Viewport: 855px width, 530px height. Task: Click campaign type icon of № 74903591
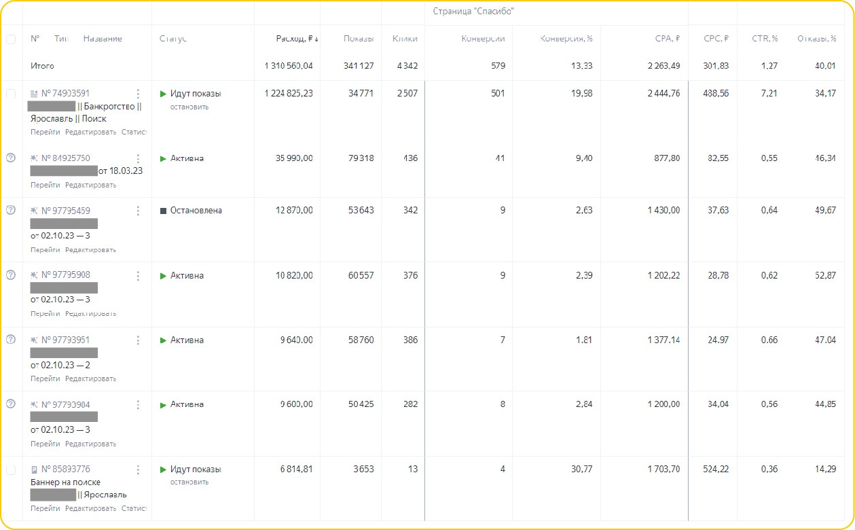click(35, 94)
